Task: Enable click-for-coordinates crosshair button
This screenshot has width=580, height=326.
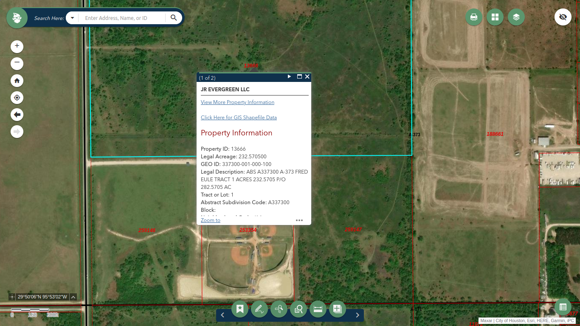Action: 12,297
